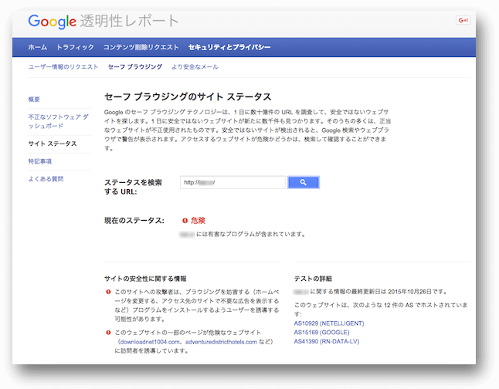Click the 透明性レポート title text
The height and width of the screenshot is (389, 499).
[x=129, y=21]
